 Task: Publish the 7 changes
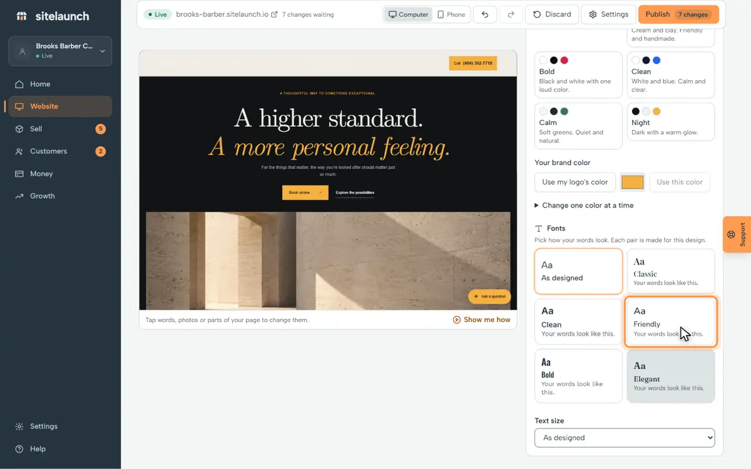(x=678, y=14)
